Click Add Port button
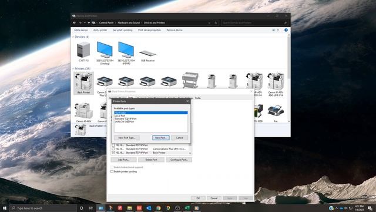376x212 pixels. tap(124, 160)
